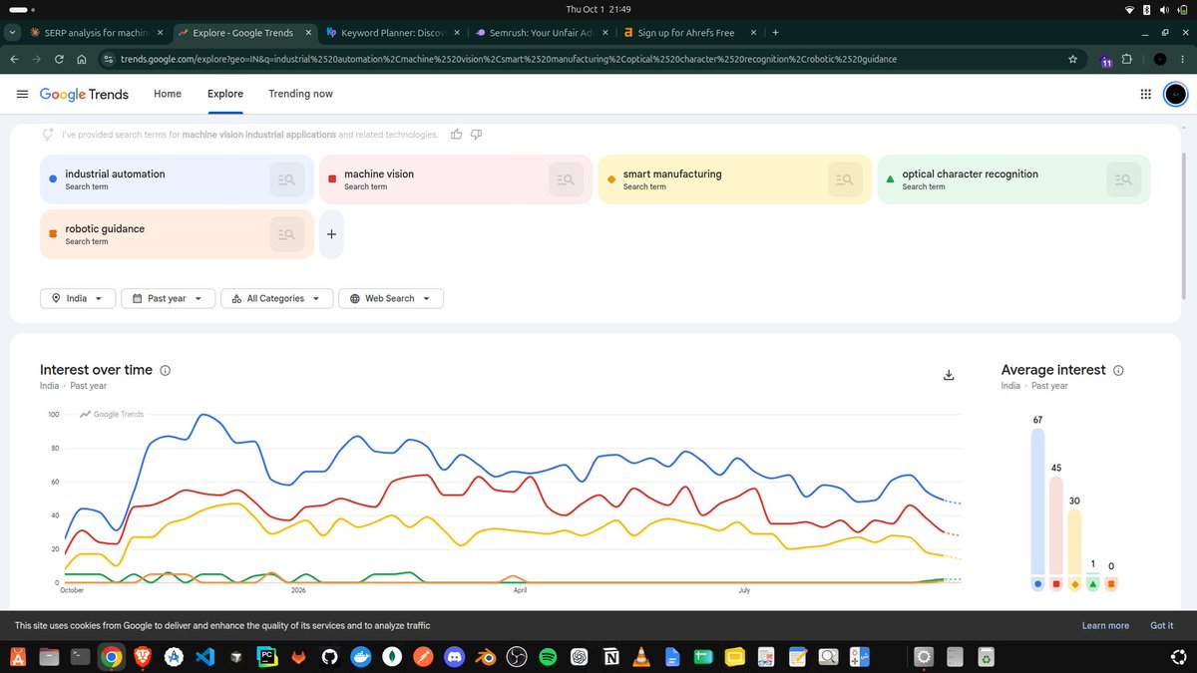Screen dimensions: 1197x673
Task: Download the Interest over time CSV
Action: pyautogui.click(x=949, y=375)
